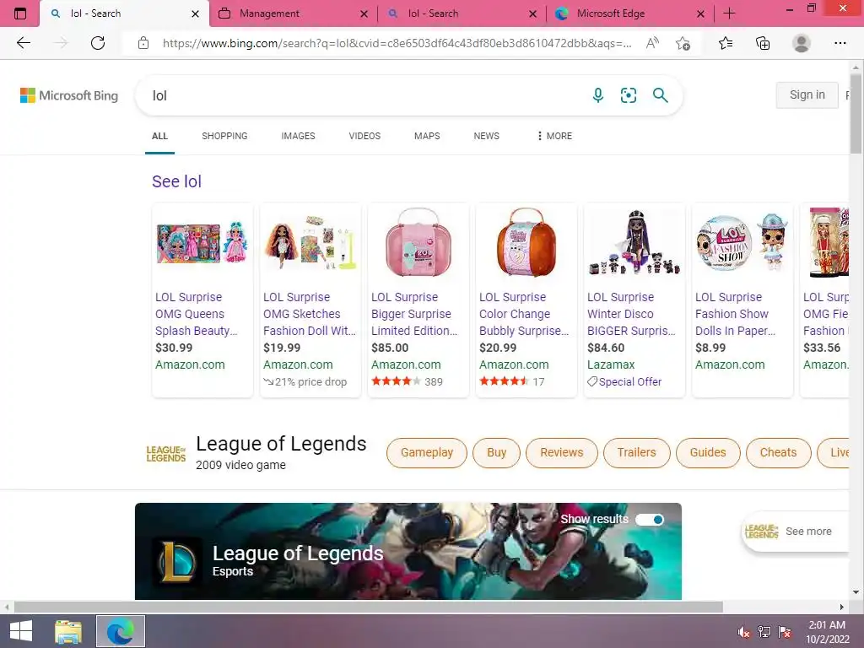The width and height of the screenshot is (864, 648).
Task: Click the Cheats pill button
Action: [778, 453]
